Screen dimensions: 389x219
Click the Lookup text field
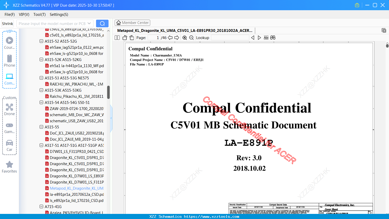pos(230,38)
